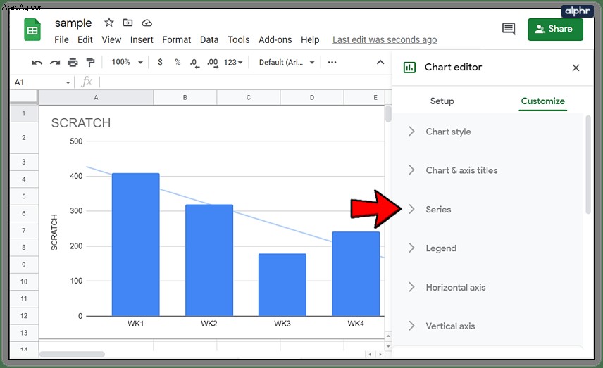Open Last edit was seconds ago link
This screenshot has width=603, height=368.
pyautogui.click(x=385, y=39)
